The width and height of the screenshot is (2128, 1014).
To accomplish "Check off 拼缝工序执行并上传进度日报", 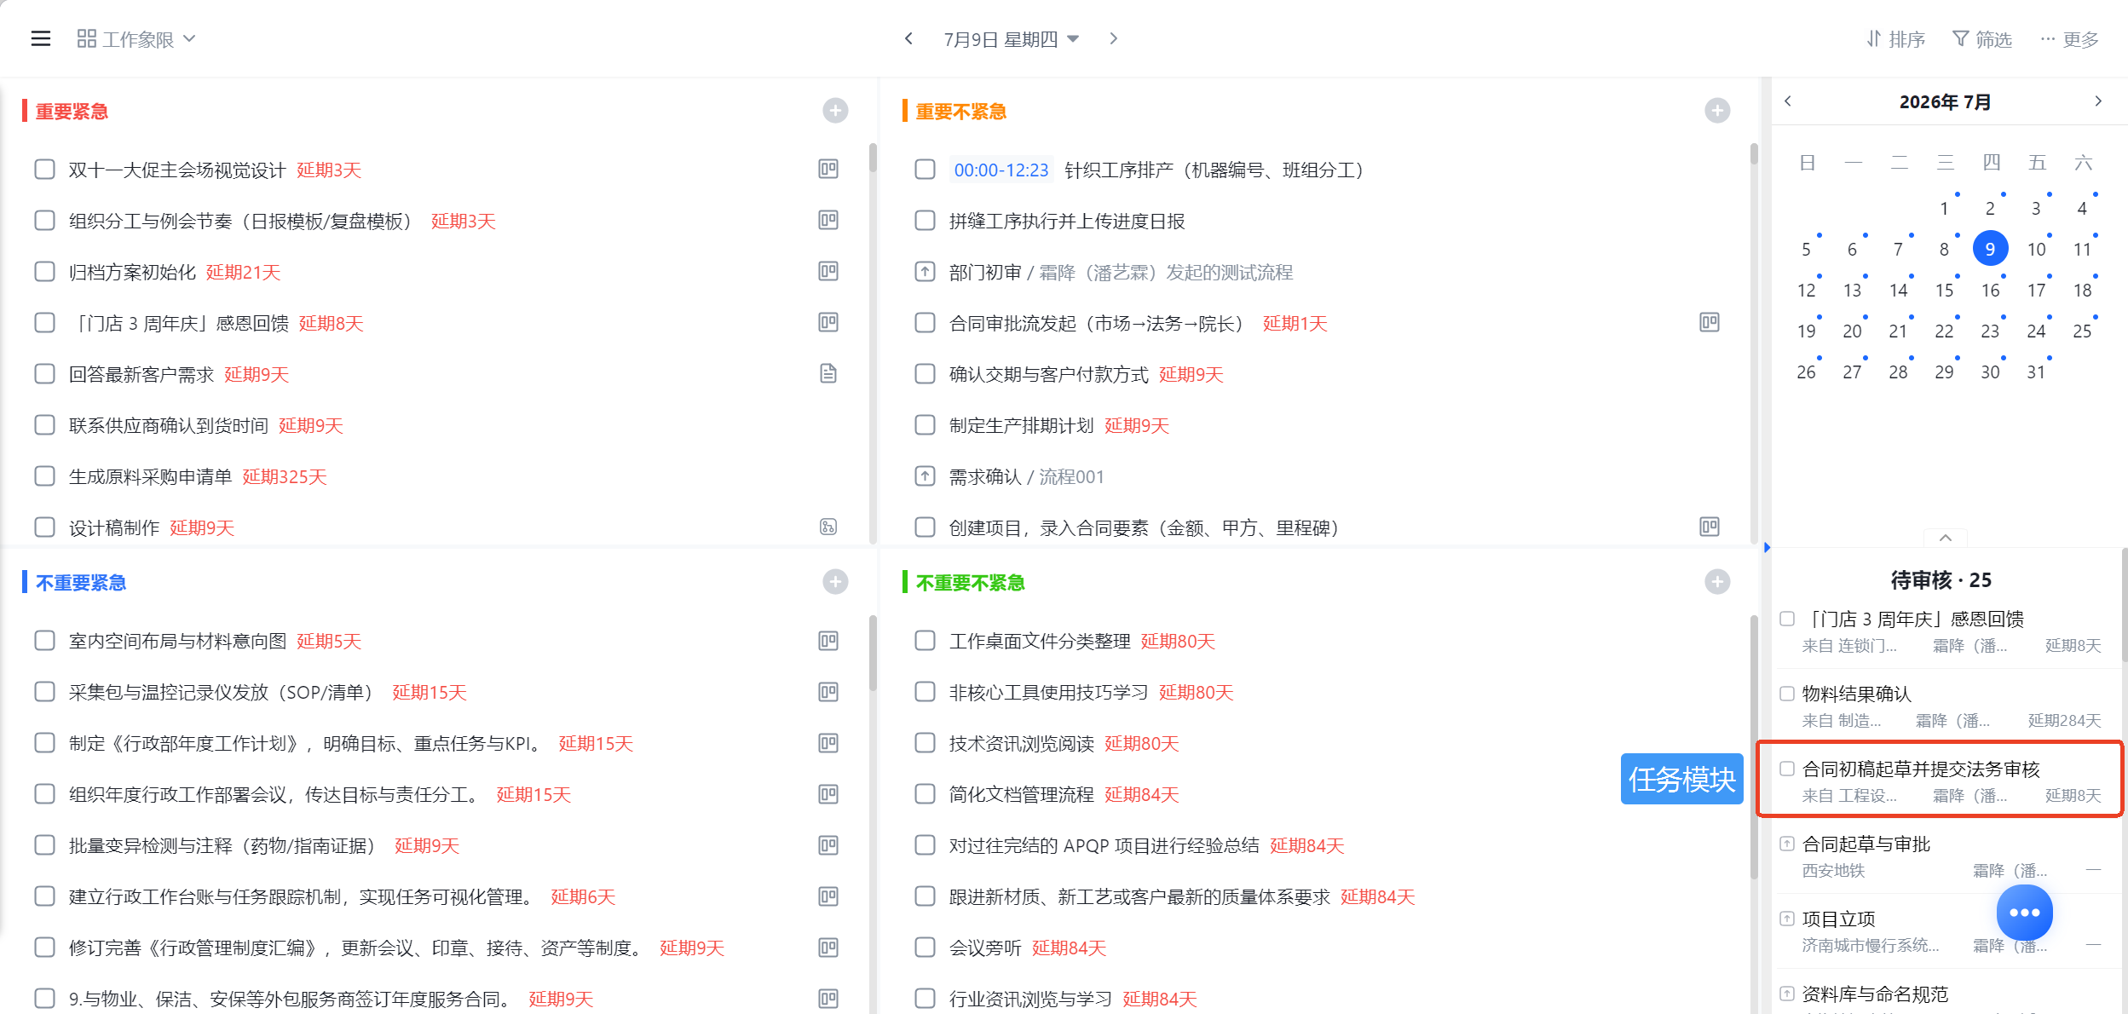I will 925,221.
